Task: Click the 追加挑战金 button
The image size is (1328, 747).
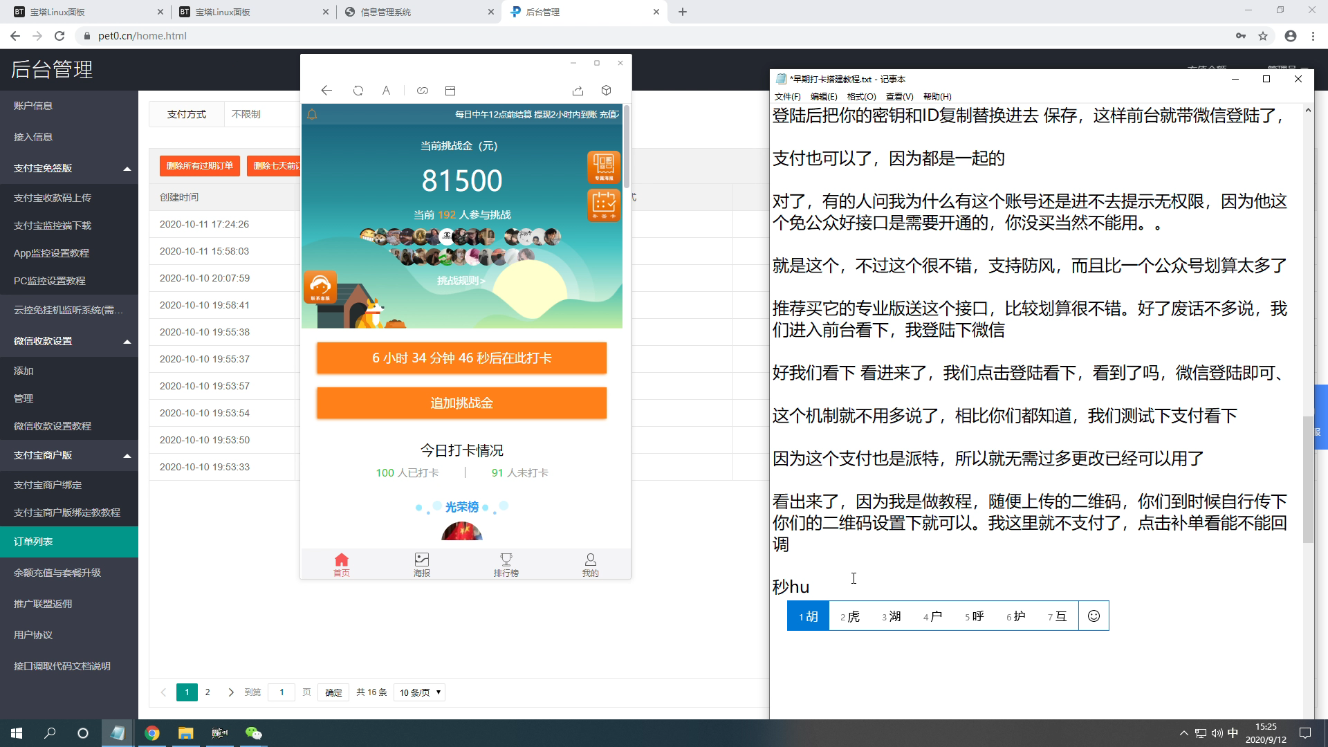Action: (461, 403)
